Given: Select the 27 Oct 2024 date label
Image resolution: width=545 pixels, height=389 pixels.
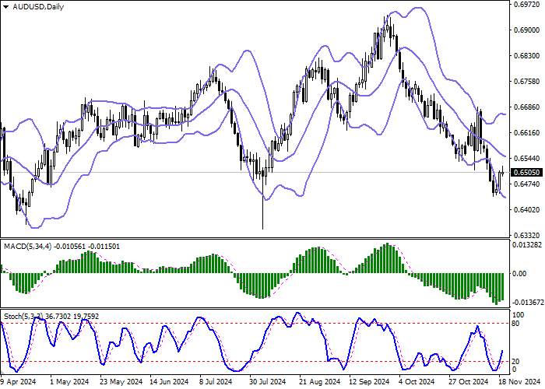Looking at the screenshot, I should pyautogui.click(x=469, y=382).
